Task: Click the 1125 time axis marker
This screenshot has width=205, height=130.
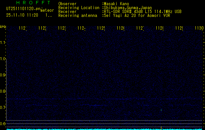Action: pos(101,28)
